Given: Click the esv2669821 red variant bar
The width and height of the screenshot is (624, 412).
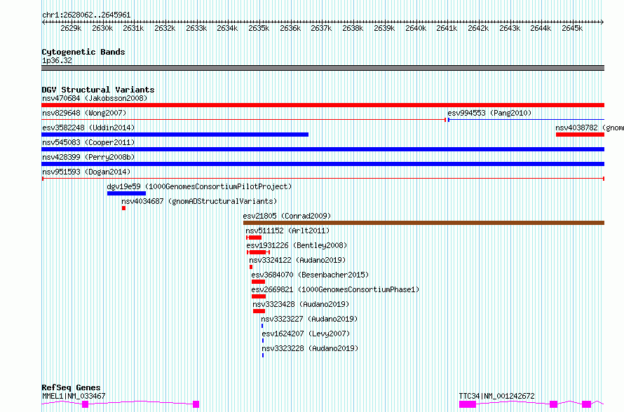Looking at the screenshot, I should coord(259,296).
